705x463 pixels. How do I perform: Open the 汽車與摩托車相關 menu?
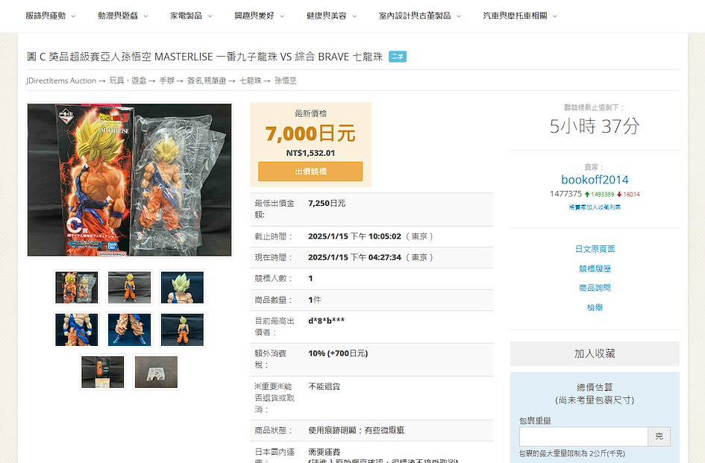click(x=519, y=16)
